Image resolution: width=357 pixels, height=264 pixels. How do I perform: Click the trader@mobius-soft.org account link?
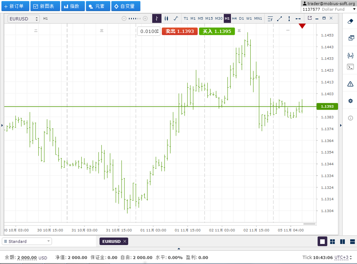(x=331, y=3)
